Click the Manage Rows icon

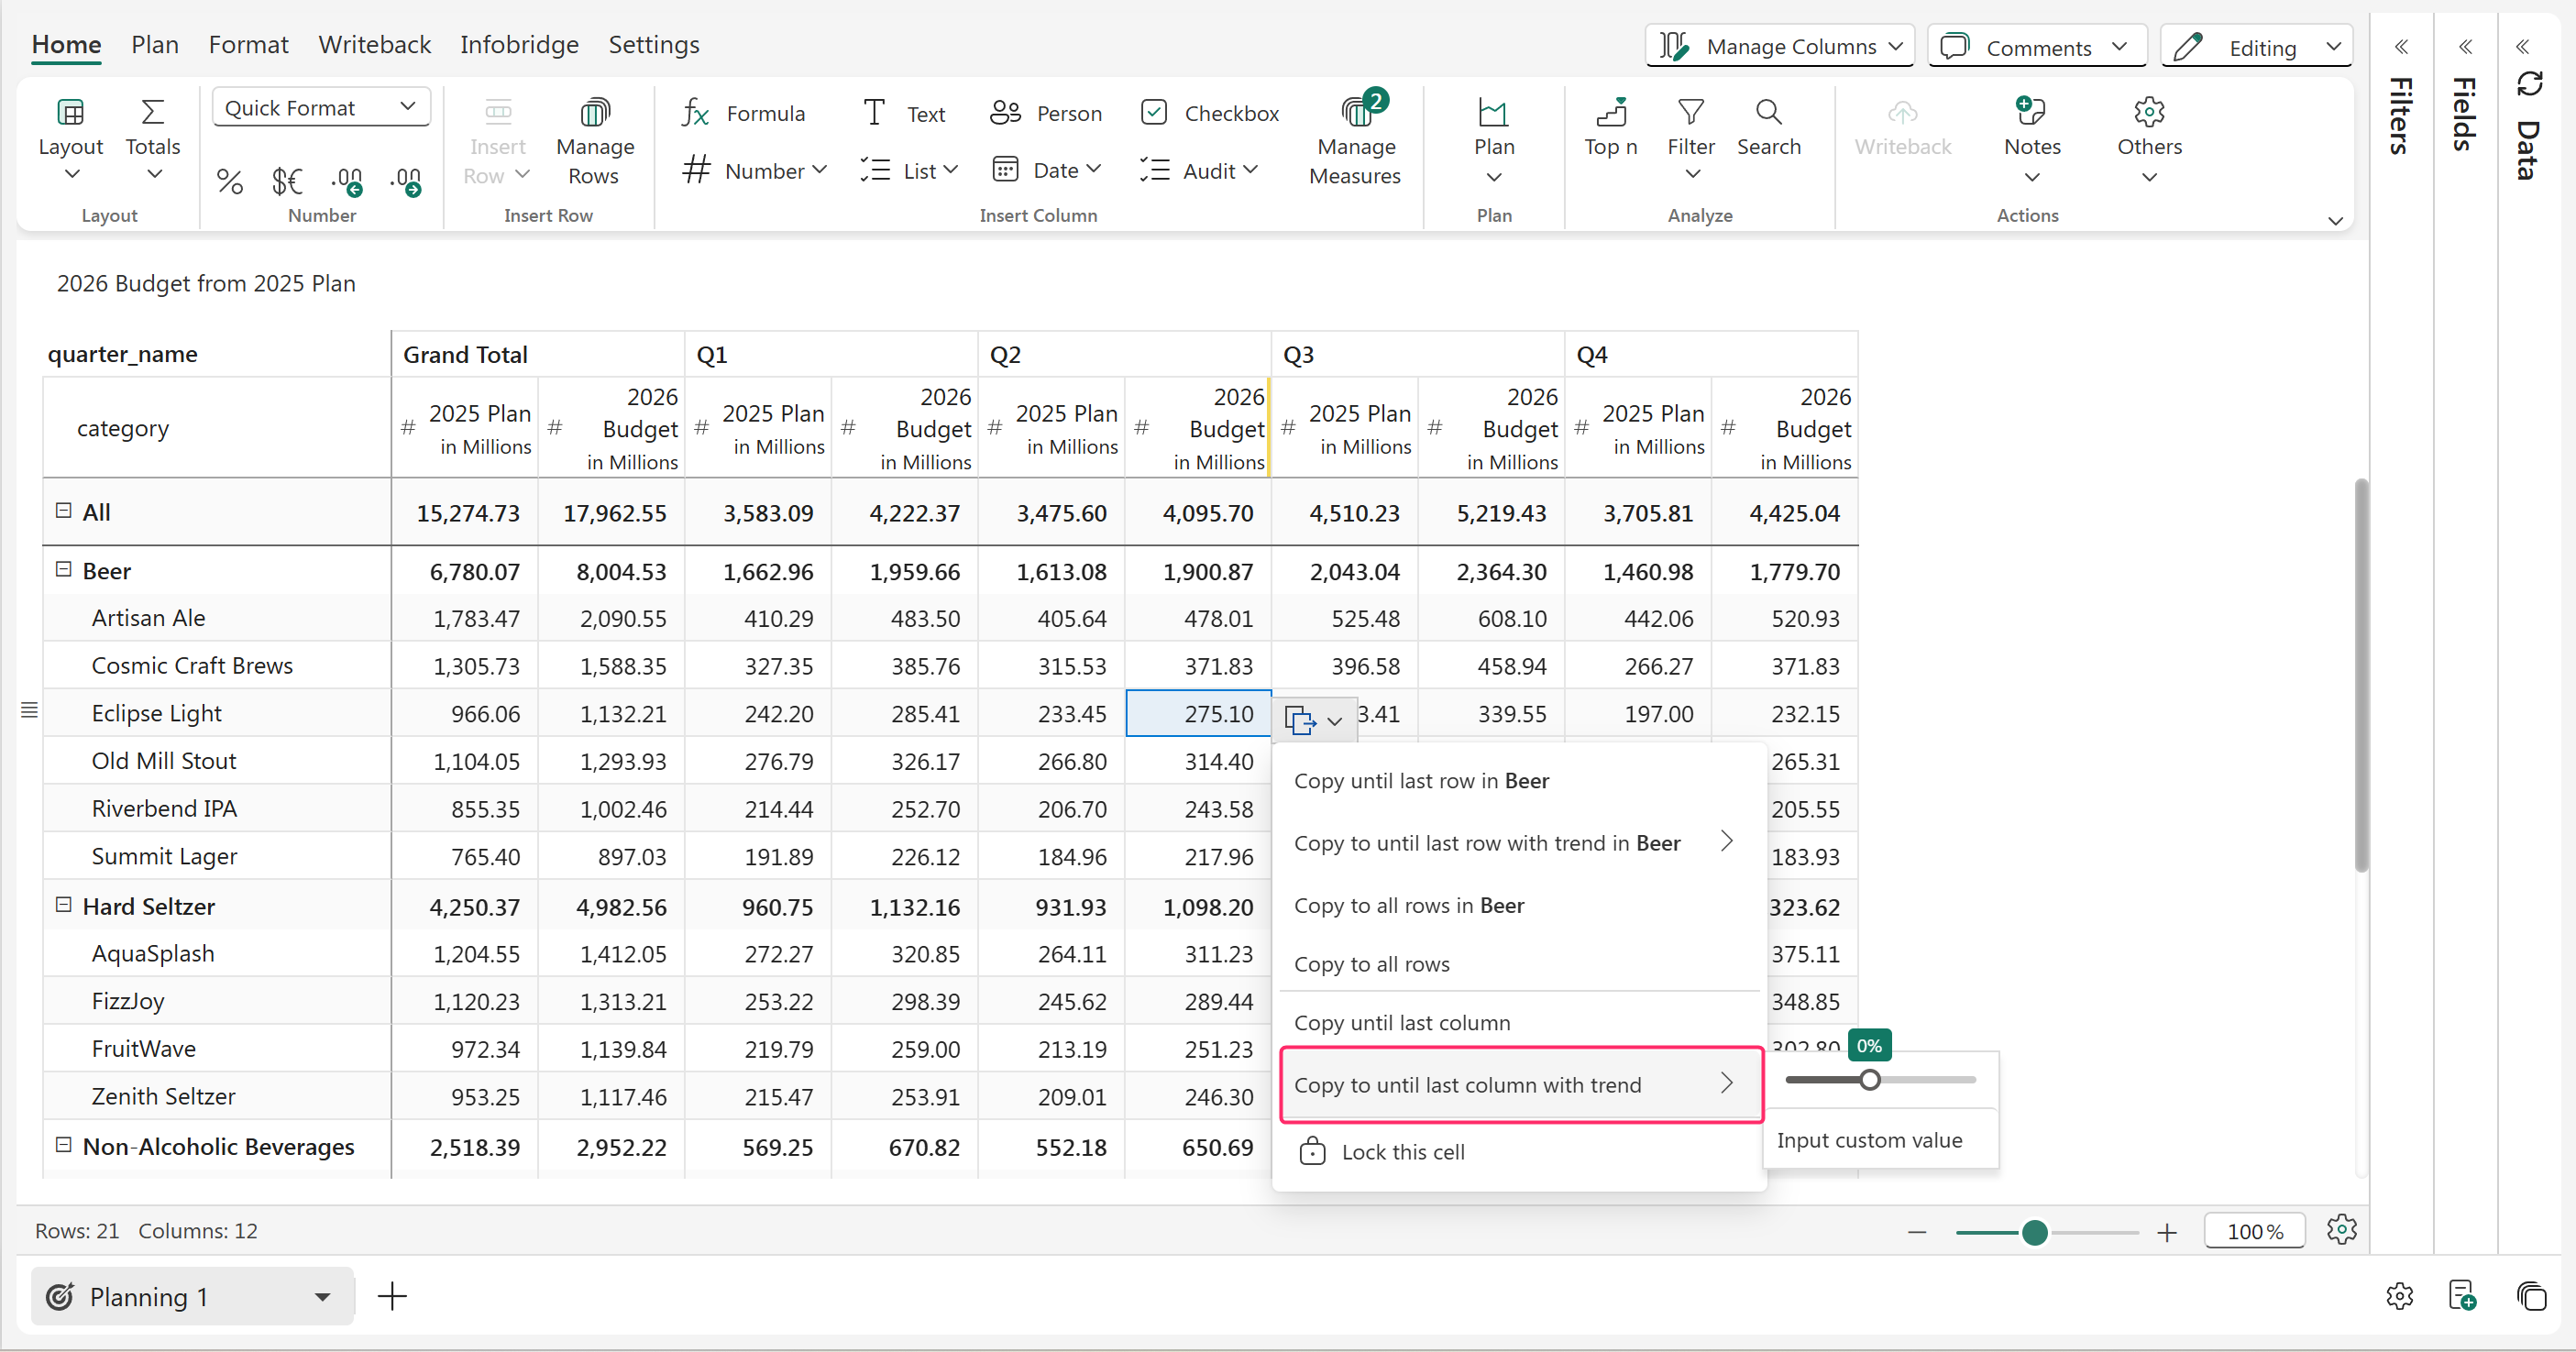tap(594, 113)
